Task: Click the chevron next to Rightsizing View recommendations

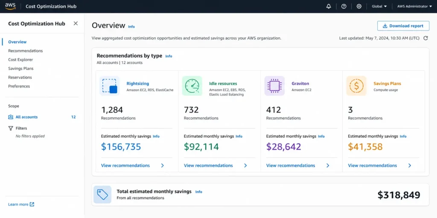Action: 163,166
